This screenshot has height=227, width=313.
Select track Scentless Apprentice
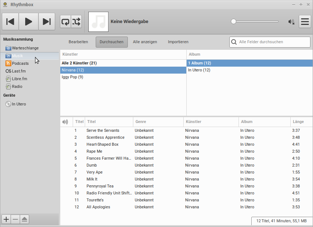tap(186, 138)
